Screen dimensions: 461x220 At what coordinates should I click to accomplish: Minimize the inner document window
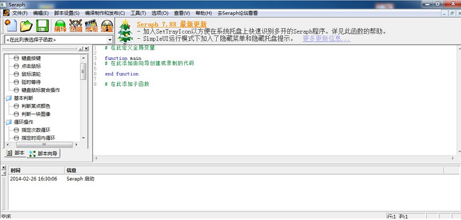coord(444,13)
